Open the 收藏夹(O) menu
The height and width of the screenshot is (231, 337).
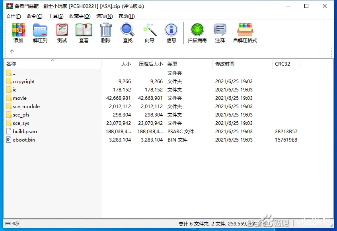coord(80,16)
